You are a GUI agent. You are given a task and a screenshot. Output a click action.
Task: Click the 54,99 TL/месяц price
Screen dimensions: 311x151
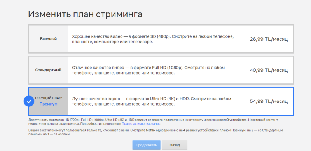point(269,101)
